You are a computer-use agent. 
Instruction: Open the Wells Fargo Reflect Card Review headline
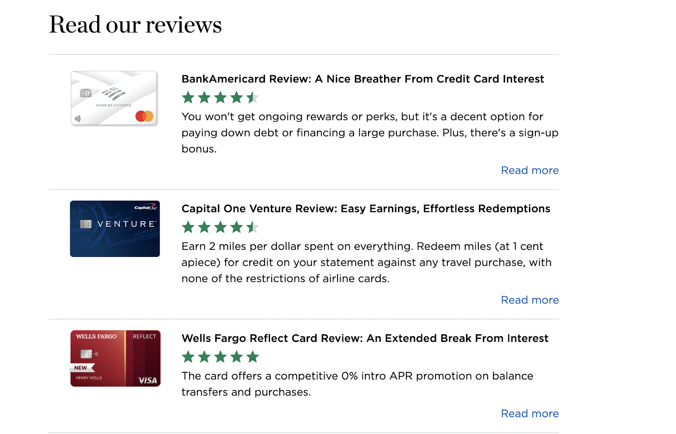365,338
